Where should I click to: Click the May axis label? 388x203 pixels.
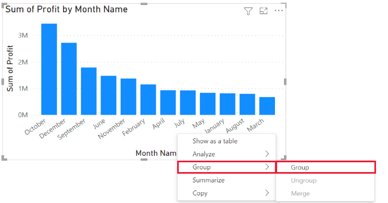click(198, 123)
